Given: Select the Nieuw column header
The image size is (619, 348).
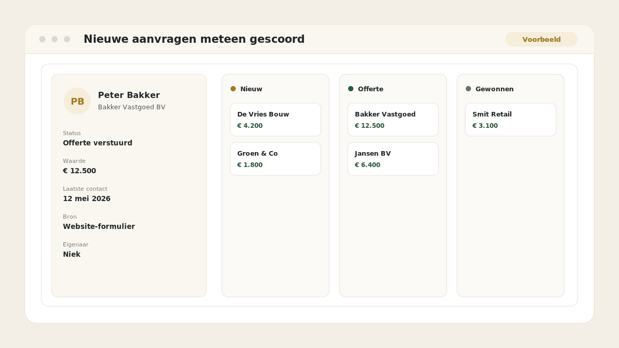Looking at the screenshot, I should pos(251,89).
